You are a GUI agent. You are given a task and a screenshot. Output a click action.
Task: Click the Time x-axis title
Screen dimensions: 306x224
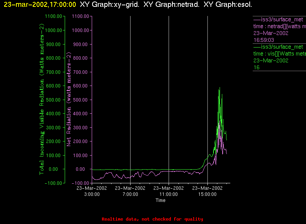[160, 200]
